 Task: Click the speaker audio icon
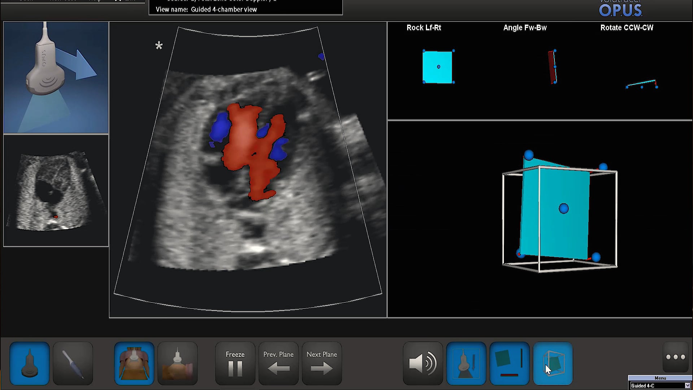tap(422, 363)
